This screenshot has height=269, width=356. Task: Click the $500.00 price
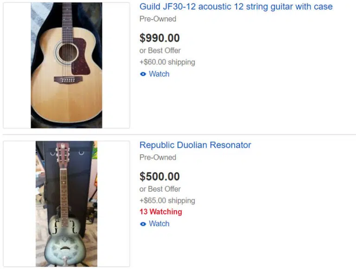pyautogui.click(x=159, y=176)
